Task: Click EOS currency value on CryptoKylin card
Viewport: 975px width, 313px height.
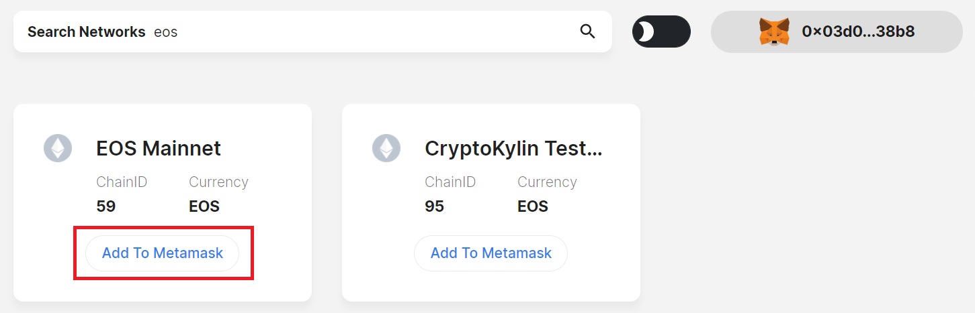Action: [x=533, y=206]
